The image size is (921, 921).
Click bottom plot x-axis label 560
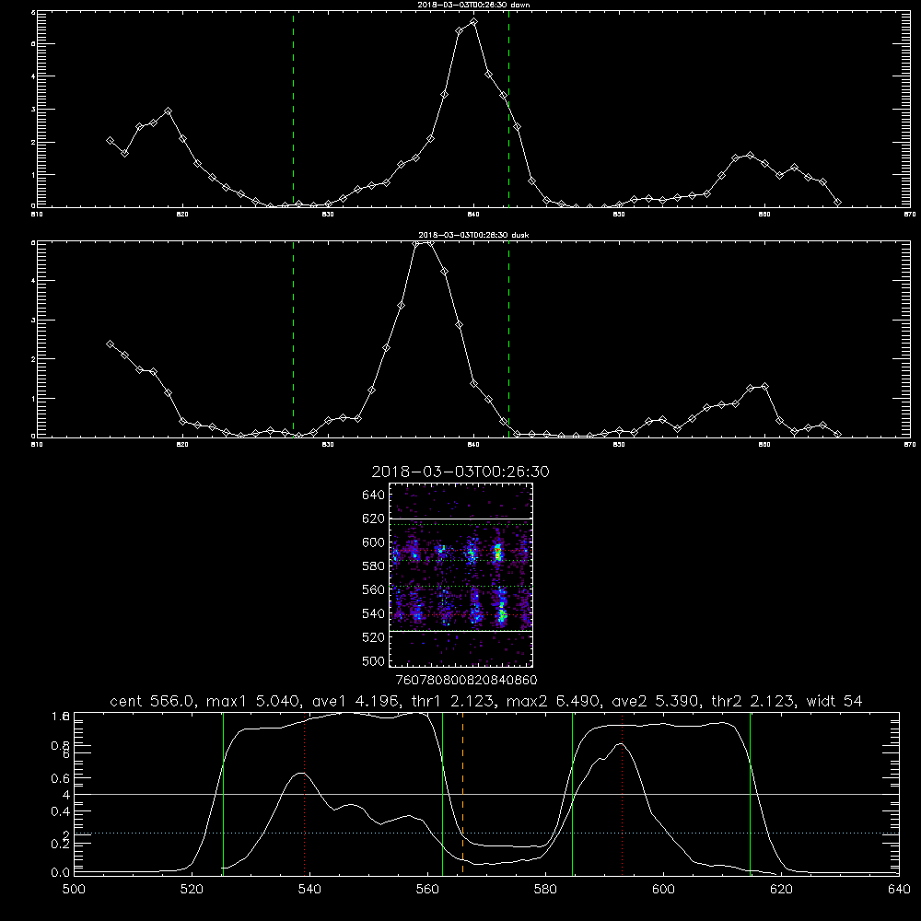427,890
